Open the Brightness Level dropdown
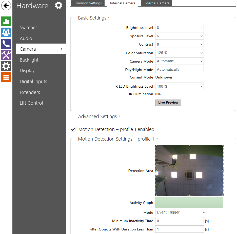The image size is (237, 234). [x=179, y=28]
